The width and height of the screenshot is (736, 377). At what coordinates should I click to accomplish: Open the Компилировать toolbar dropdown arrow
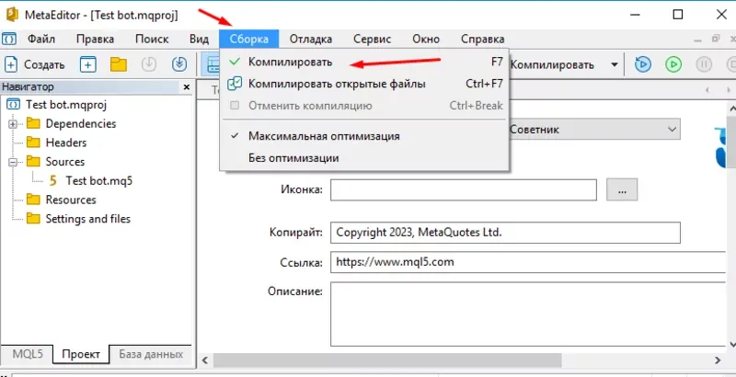tap(614, 64)
